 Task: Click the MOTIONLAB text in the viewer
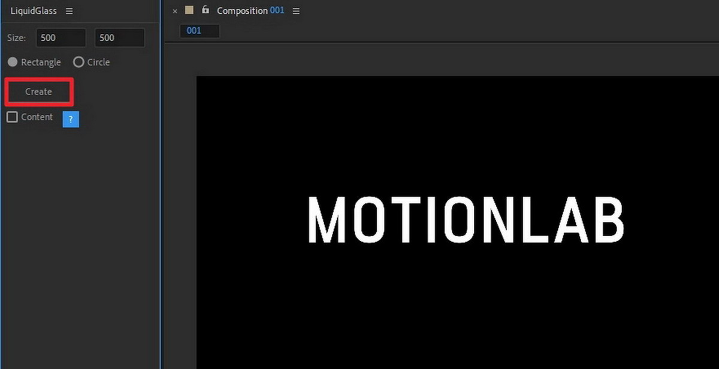[x=466, y=220]
